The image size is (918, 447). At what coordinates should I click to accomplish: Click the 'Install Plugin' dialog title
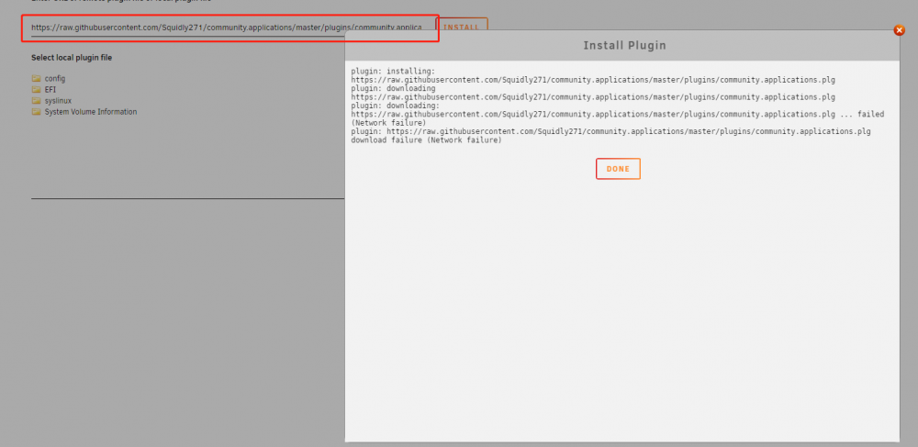click(624, 46)
